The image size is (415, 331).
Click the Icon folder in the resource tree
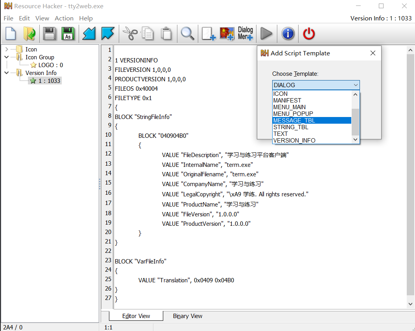click(x=31, y=49)
